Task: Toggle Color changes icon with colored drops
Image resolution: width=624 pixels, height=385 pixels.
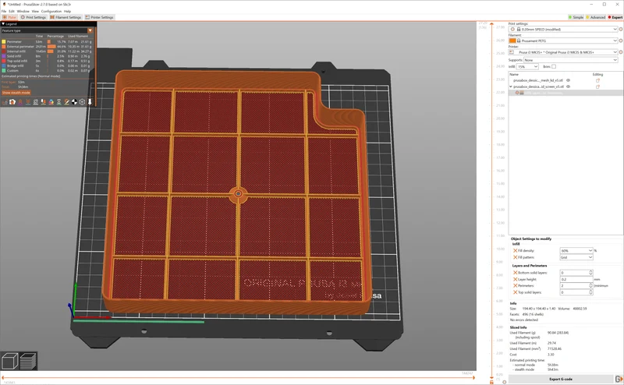Action: pos(51,102)
